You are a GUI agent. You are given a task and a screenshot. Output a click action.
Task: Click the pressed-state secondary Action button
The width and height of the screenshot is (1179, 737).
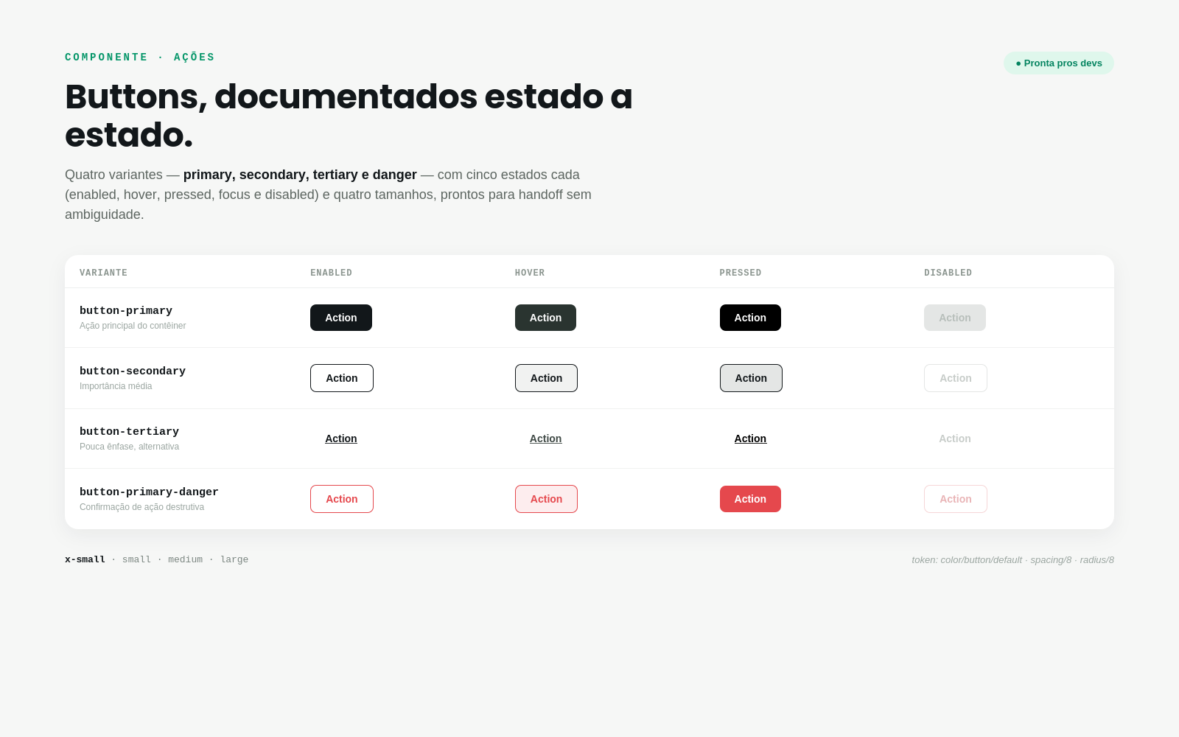751,378
